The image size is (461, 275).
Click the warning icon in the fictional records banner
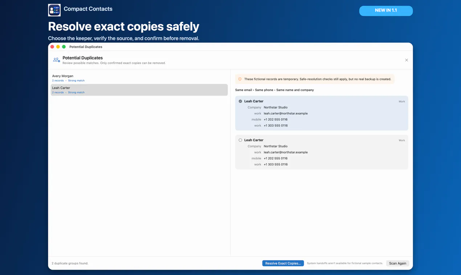click(240, 79)
